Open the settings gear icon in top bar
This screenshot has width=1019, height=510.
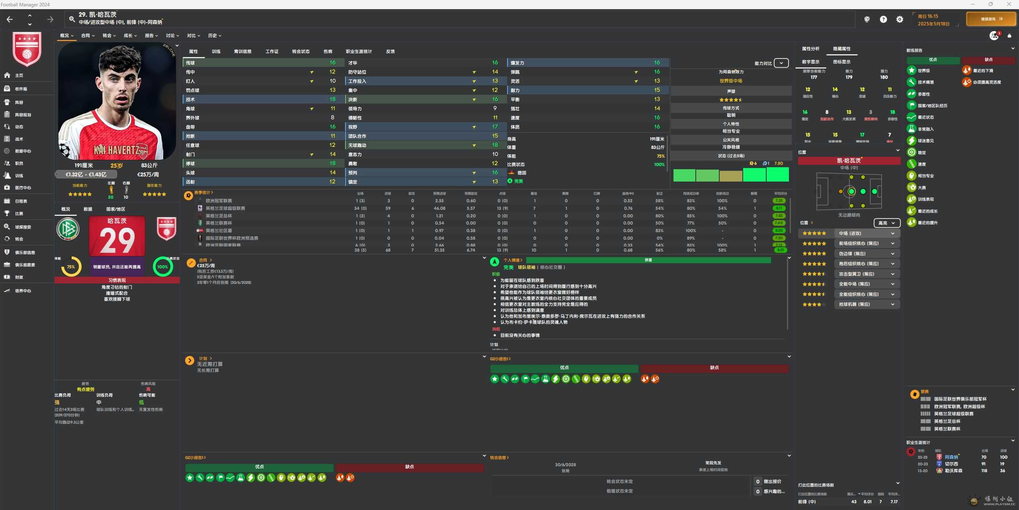click(900, 19)
